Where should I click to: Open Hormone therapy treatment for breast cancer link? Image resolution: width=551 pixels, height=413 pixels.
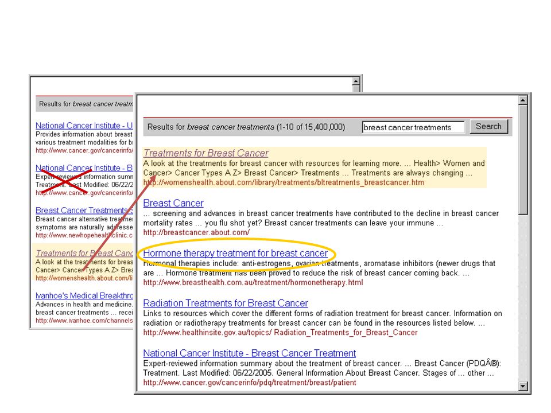tap(235, 253)
